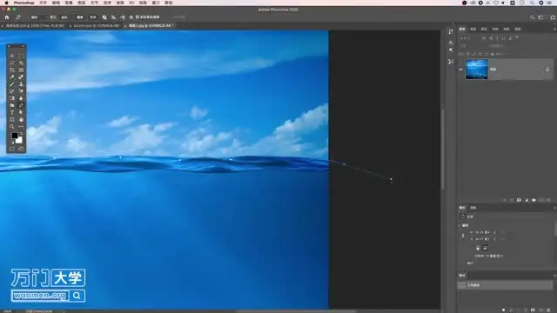Open the workspace switcher
Viewport: 557px width, 313px height.
(x=541, y=17)
